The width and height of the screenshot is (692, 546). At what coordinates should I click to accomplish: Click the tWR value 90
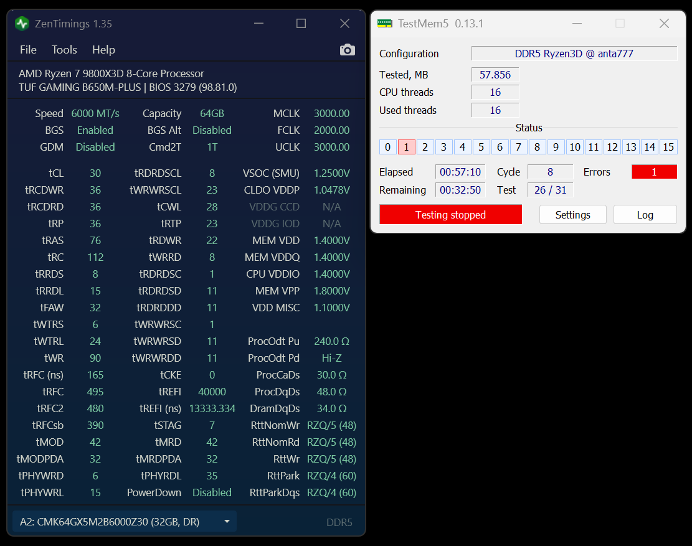coord(95,358)
